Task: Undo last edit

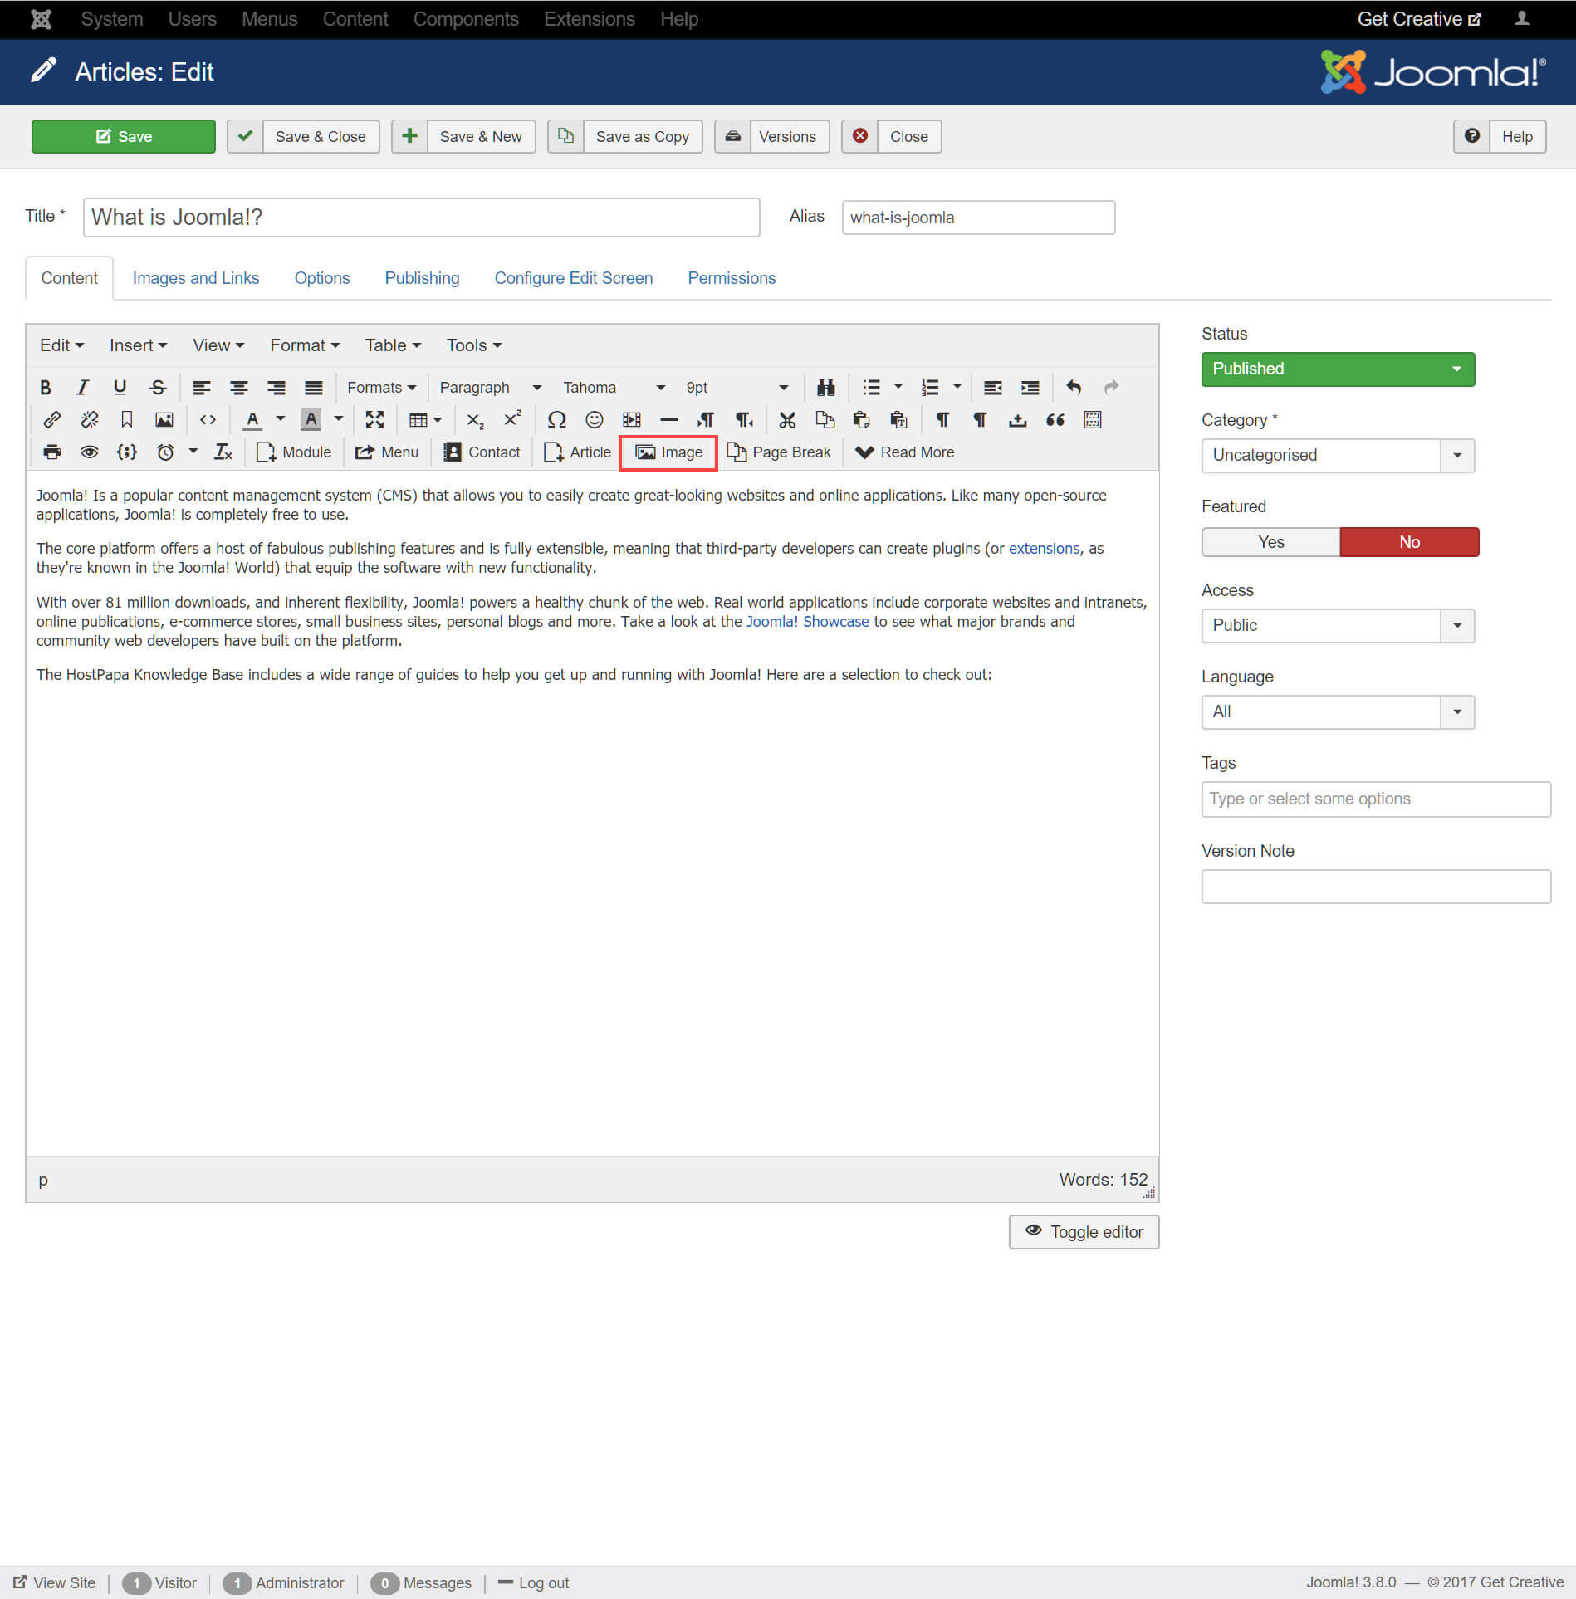Action: pyautogui.click(x=1074, y=388)
